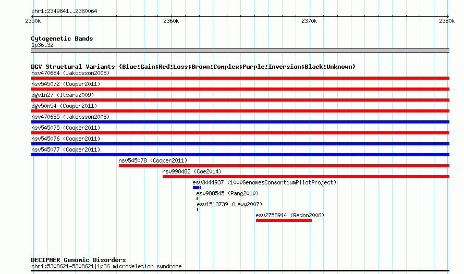Viewport: 464px width, 274px height.
Task: Click the dgv50n54 (Cooper2011) label
Action: (x=64, y=106)
